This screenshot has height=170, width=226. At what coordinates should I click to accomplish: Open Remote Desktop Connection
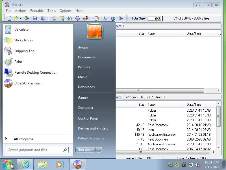click(38, 73)
